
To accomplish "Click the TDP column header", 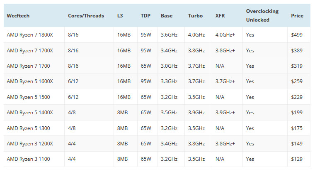I will coord(146,16).
